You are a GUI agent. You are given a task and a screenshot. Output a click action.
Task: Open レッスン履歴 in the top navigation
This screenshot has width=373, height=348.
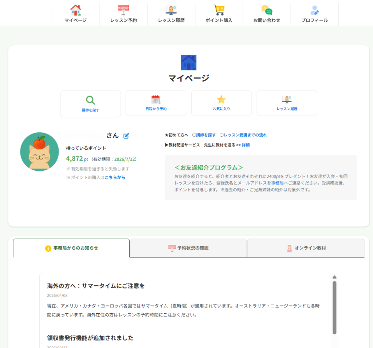(171, 14)
